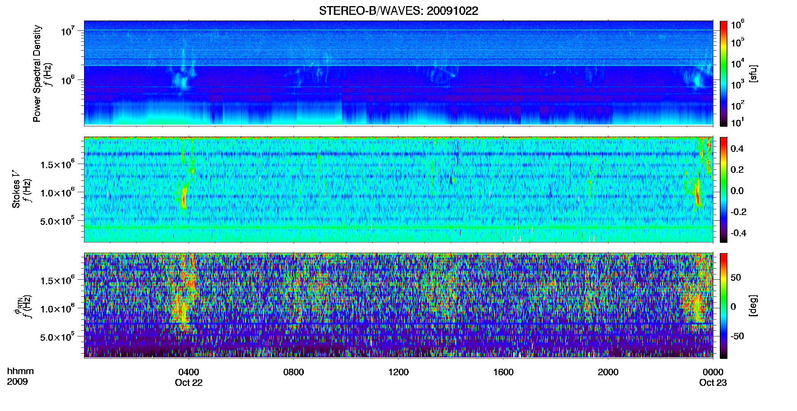Click the bright burst before 0000 in top panel
Screen dimensions: 797x411
[x=697, y=80]
